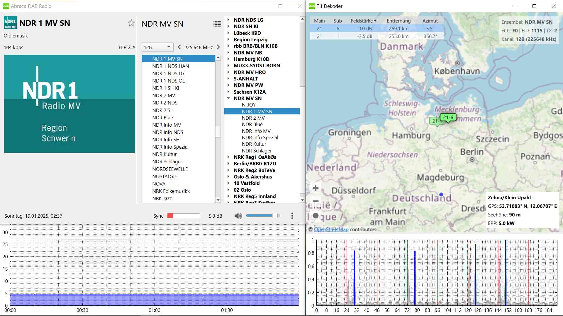Screen dimensions: 563x316
Task: Go to the next channel frequency
Action: (218, 47)
